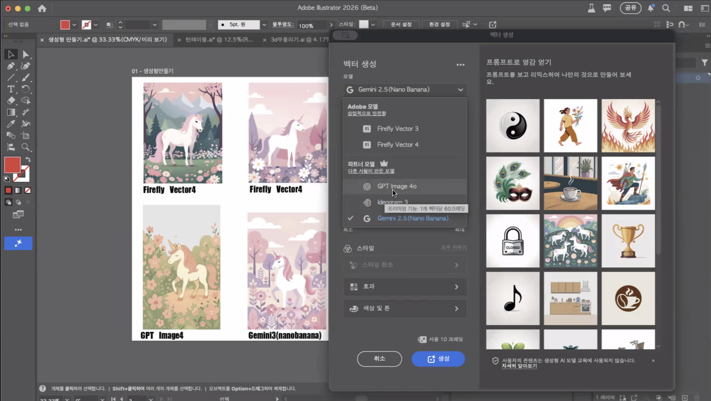
Task: Open the graphic style dropdown arrow
Action: pyautogui.click(x=373, y=25)
